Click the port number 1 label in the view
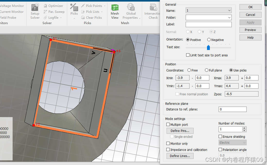 pyautogui.click(x=74, y=88)
